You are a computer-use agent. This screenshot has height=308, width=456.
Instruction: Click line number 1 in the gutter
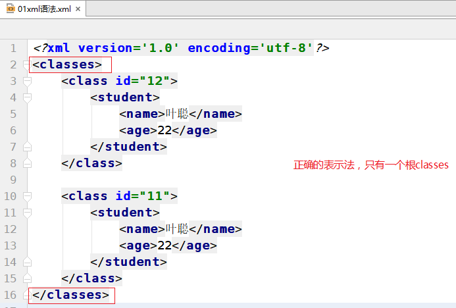coord(14,49)
